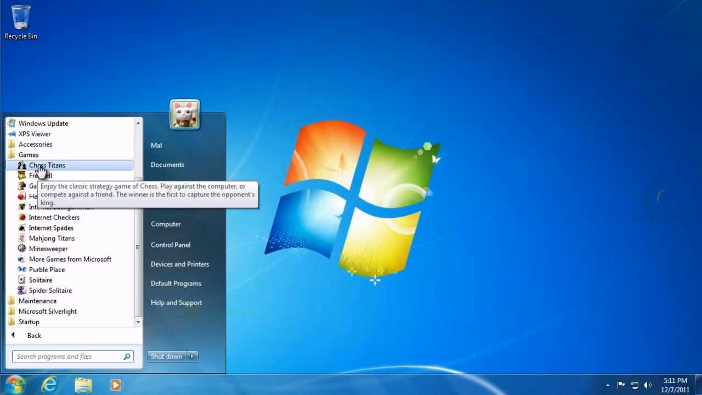Launch Minesweeper
Viewport: 702px width, 395px height.
click(48, 249)
